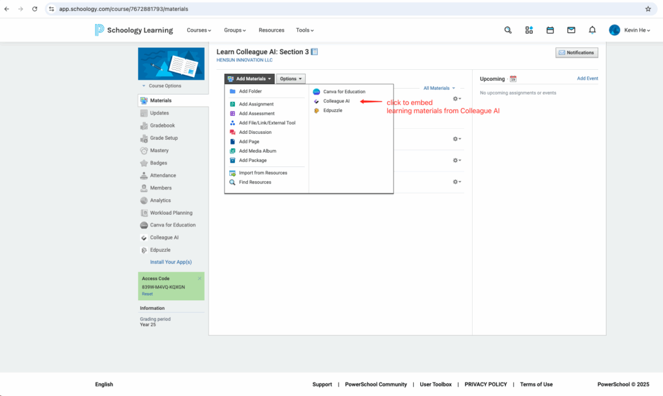Expand the Groups dropdown menu

coord(234,30)
